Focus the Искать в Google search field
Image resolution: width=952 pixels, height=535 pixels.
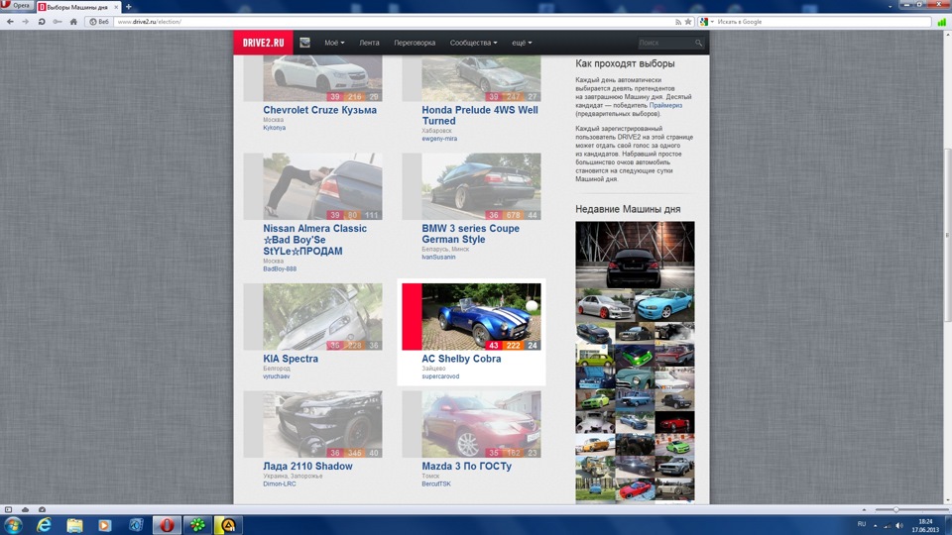pyautogui.click(x=823, y=21)
